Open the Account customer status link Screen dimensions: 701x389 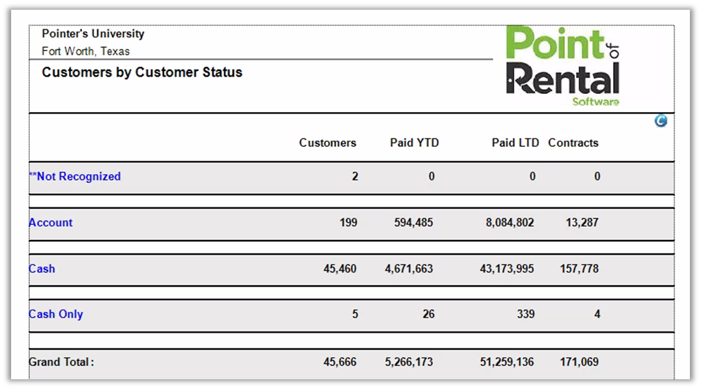pos(51,223)
